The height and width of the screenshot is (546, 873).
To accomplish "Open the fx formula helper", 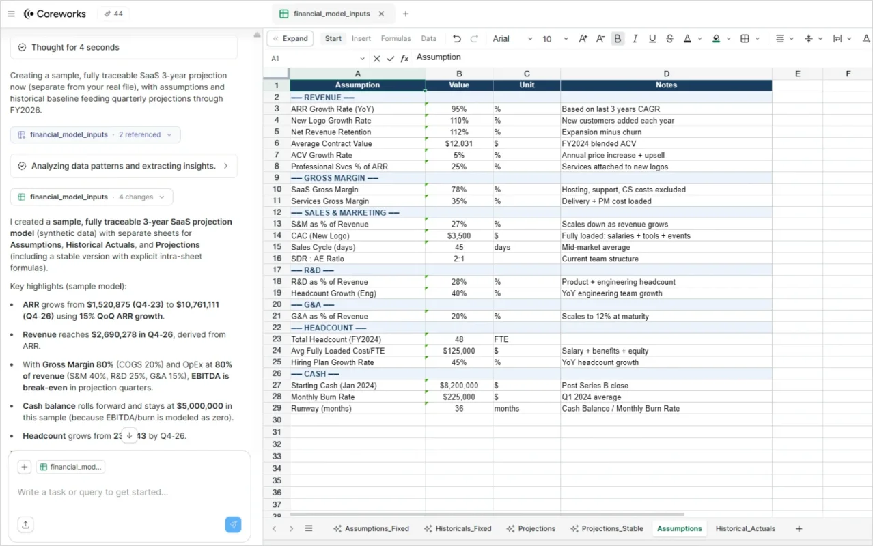I will (x=404, y=58).
